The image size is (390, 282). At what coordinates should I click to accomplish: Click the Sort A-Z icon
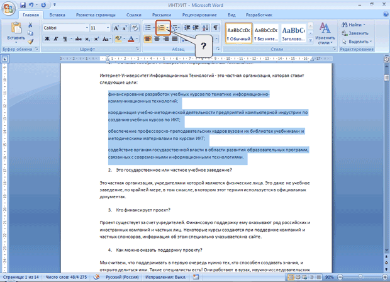(x=206, y=28)
